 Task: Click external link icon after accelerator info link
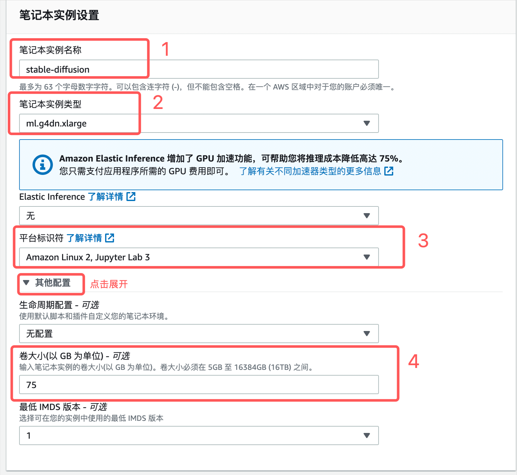pos(389,171)
